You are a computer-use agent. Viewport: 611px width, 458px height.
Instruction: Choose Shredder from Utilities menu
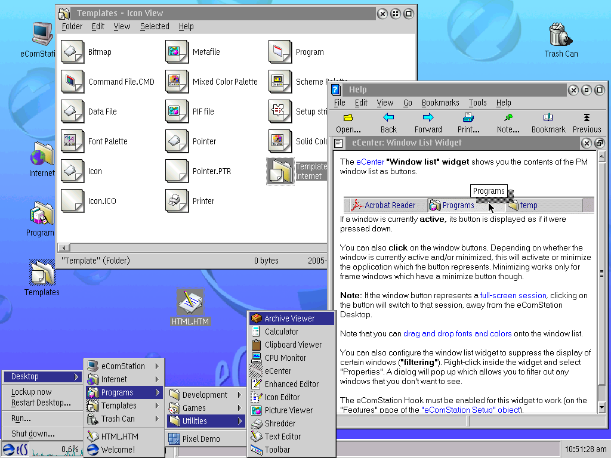pyautogui.click(x=291, y=424)
